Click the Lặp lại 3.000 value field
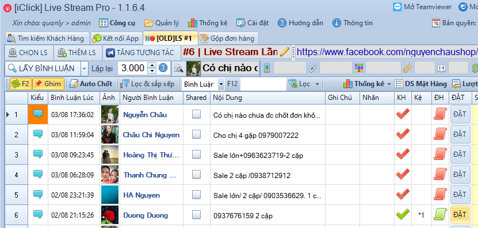478x228 pixels. pos(133,68)
